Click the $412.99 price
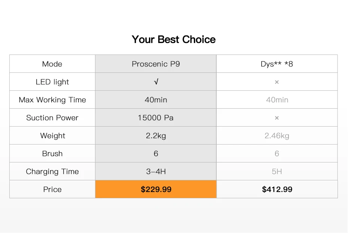The width and height of the screenshot is (348, 233). tap(277, 189)
